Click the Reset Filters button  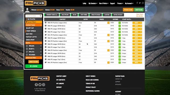tap(34, 62)
